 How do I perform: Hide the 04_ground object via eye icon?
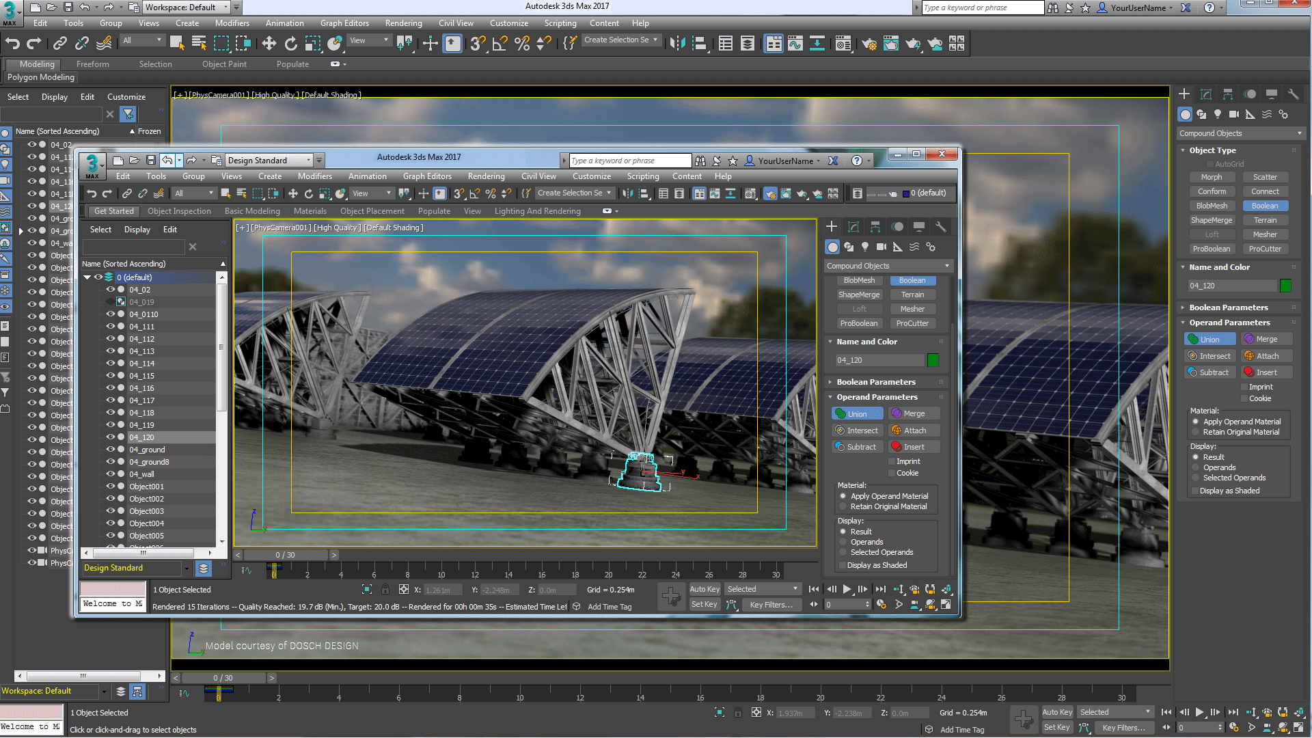(x=110, y=450)
